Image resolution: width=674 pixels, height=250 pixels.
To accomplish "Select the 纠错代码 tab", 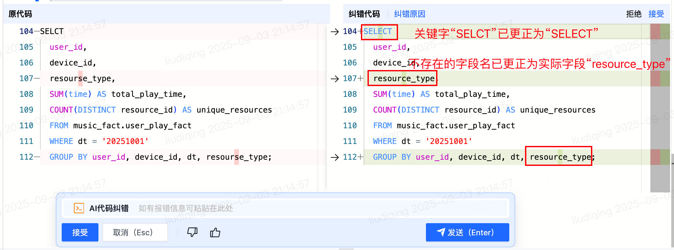I will coord(364,14).
